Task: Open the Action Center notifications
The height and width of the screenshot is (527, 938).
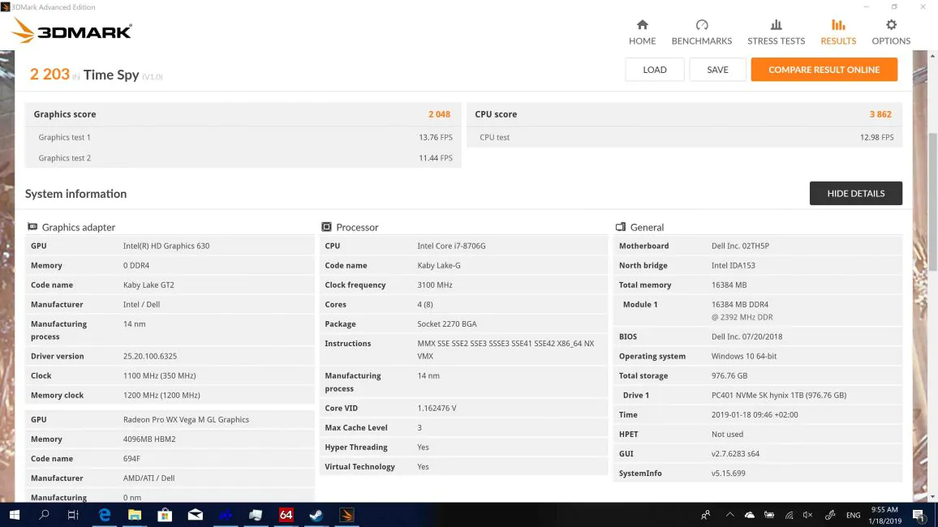Action: tap(919, 515)
